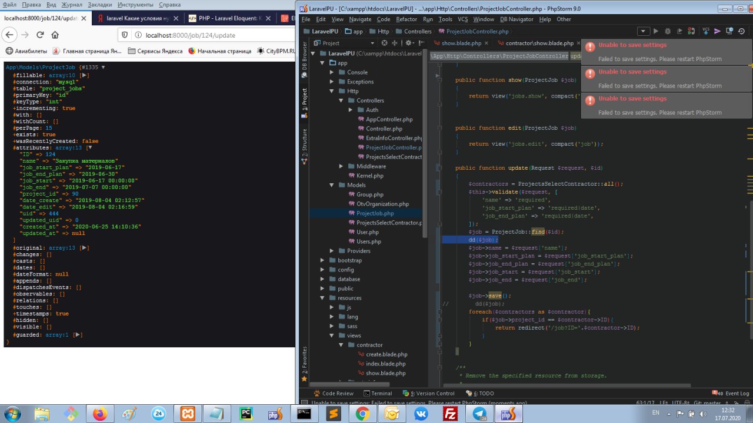Click Firefox tracking protection shield icon
Image resolution: width=753 pixels, height=423 pixels.
125,35
